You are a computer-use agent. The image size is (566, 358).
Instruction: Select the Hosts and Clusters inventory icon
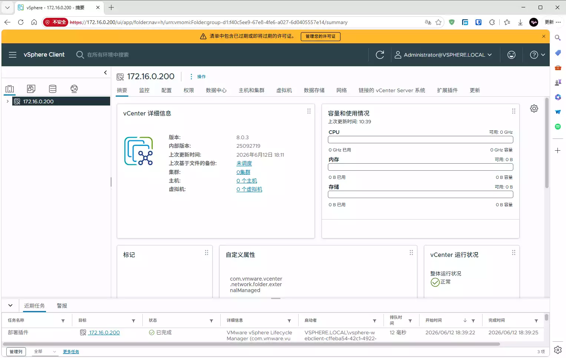coord(10,89)
